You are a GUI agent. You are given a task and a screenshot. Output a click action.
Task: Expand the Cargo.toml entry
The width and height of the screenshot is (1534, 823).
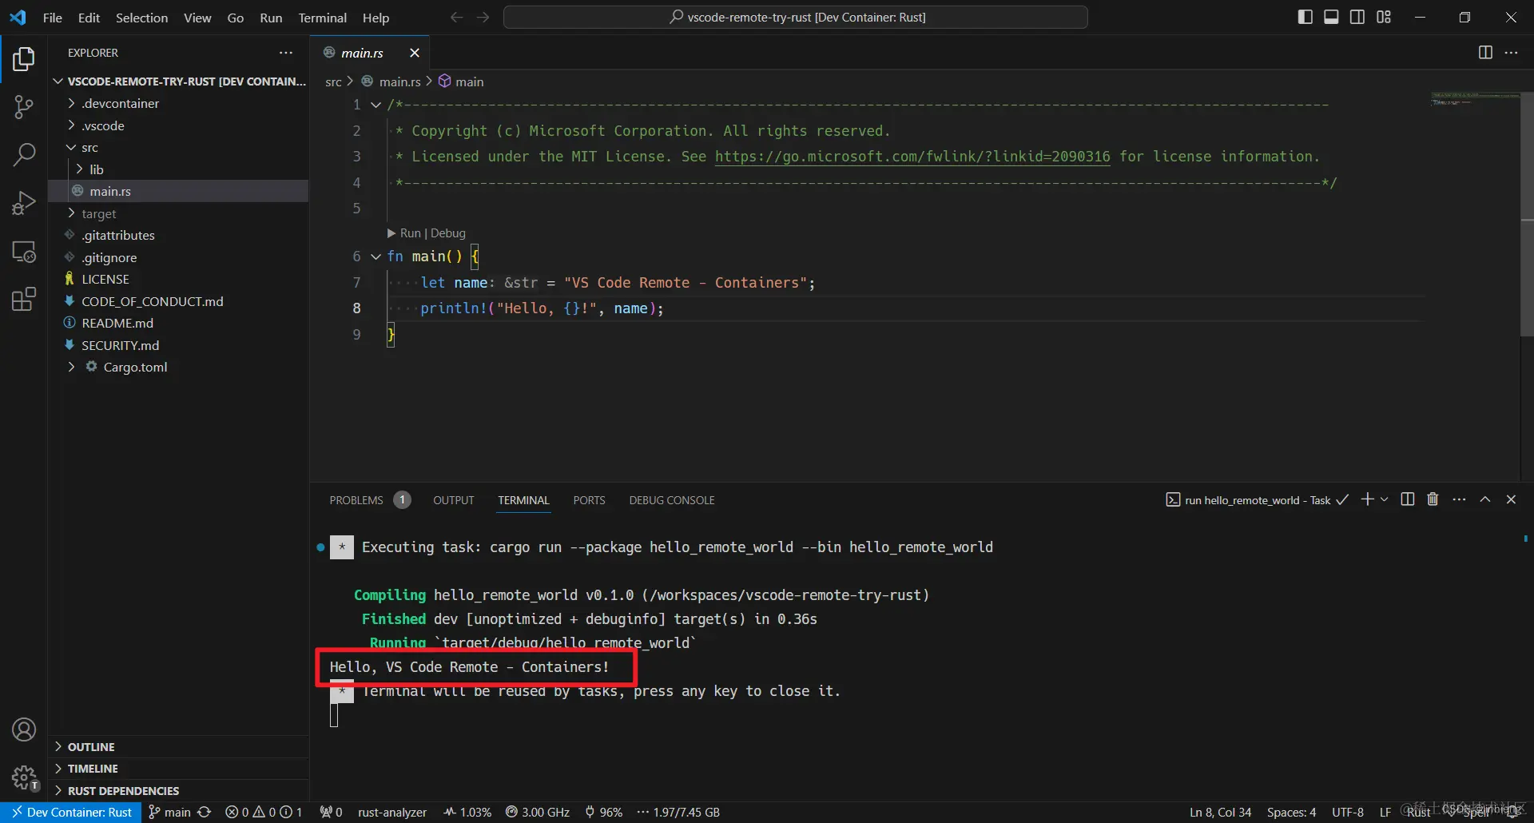pos(72,367)
